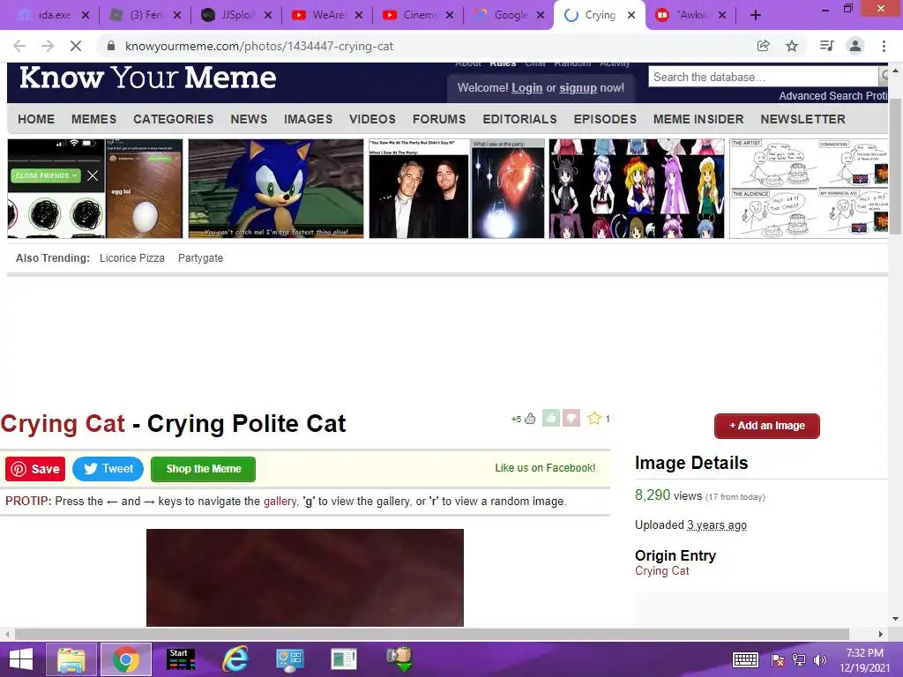
Task: Open HOME in site navigation
Action: 36,119
